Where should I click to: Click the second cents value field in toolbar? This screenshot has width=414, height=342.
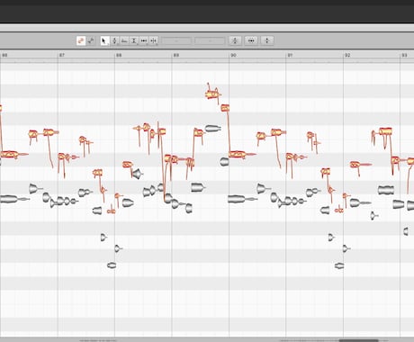[x=210, y=40]
